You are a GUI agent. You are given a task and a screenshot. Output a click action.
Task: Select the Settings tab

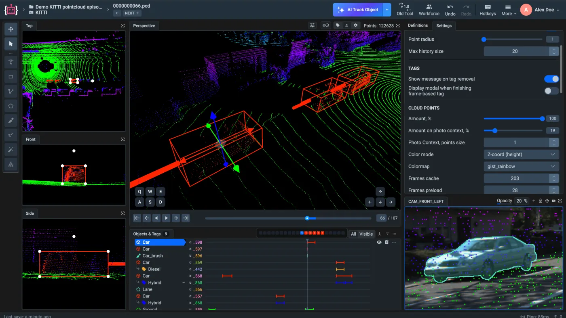click(x=444, y=26)
